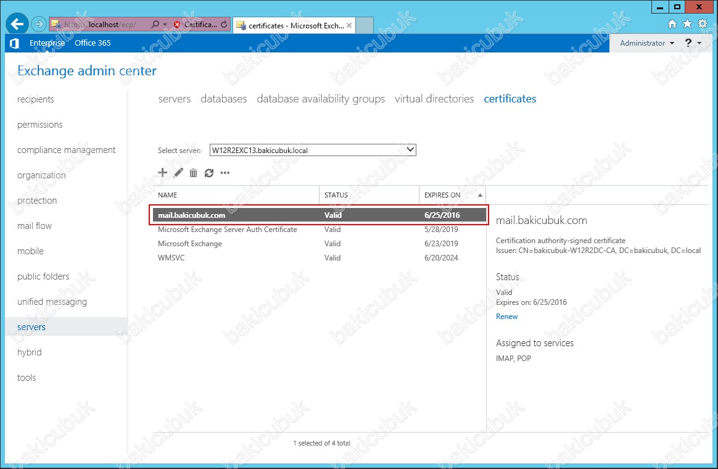Click the search magnifier in address bar
This screenshot has height=469, width=718.
[x=155, y=24]
